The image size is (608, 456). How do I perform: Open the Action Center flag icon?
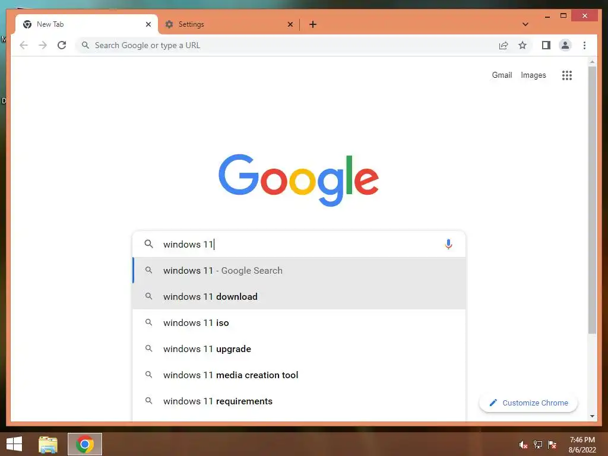[x=552, y=445]
